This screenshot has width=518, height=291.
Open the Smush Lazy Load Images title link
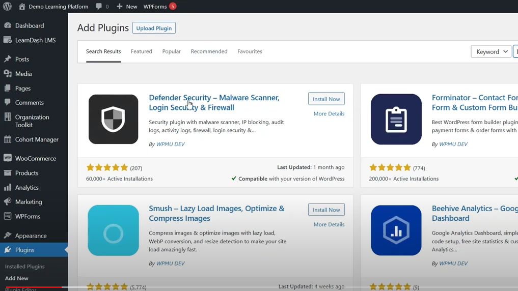click(x=216, y=213)
